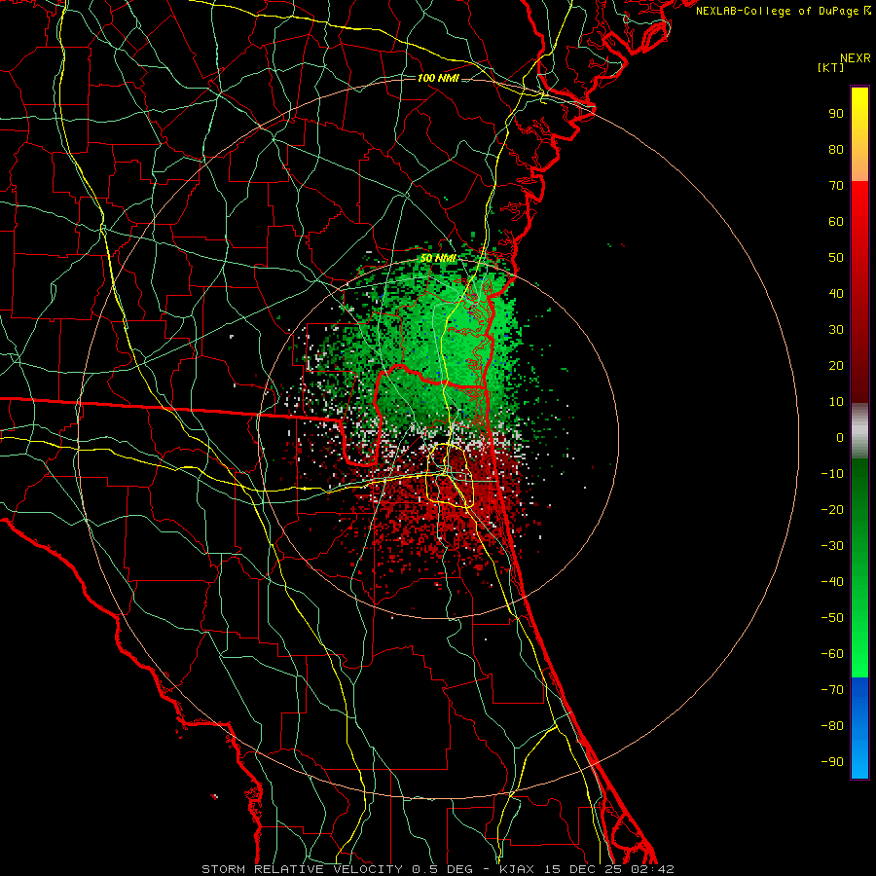The width and height of the screenshot is (876, 876).
Task: Click the 100 NMI range ring label
Action: click(438, 78)
